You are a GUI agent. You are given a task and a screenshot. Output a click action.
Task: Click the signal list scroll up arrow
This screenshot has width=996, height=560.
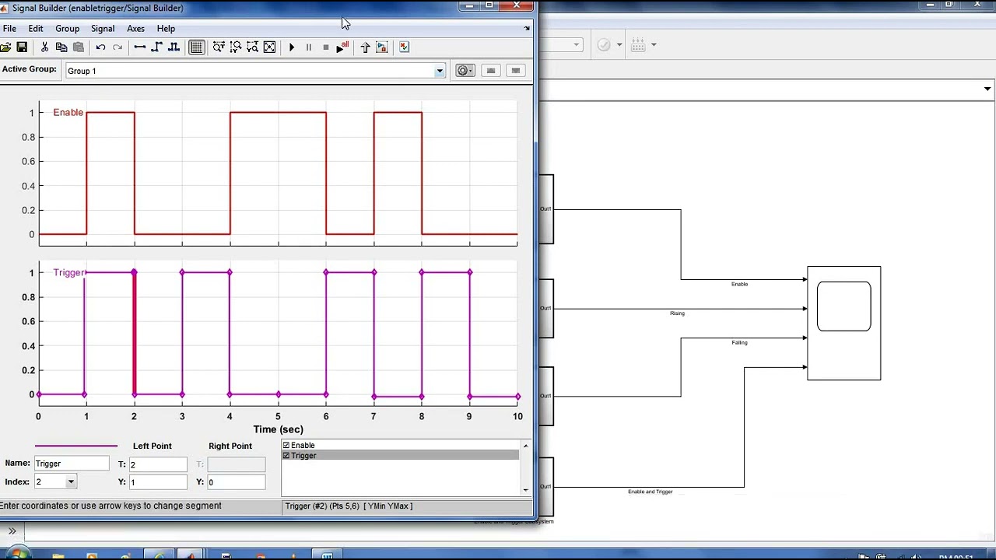[526, 446]
